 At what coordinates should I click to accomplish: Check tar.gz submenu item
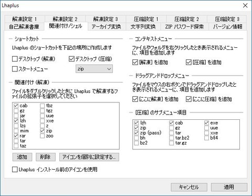click(x=172, y=143)
